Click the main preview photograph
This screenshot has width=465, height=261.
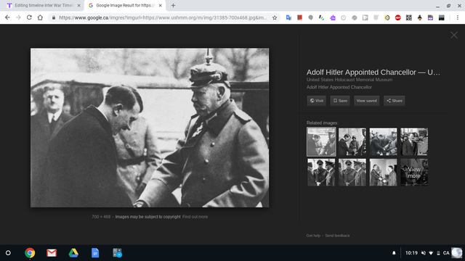pyautogui.click(x=150, y=128)
